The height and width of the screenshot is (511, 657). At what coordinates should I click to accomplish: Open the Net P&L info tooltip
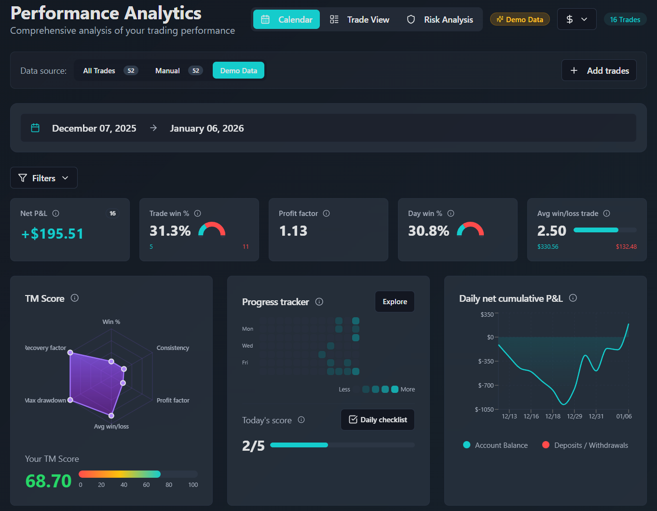point(55,213)
